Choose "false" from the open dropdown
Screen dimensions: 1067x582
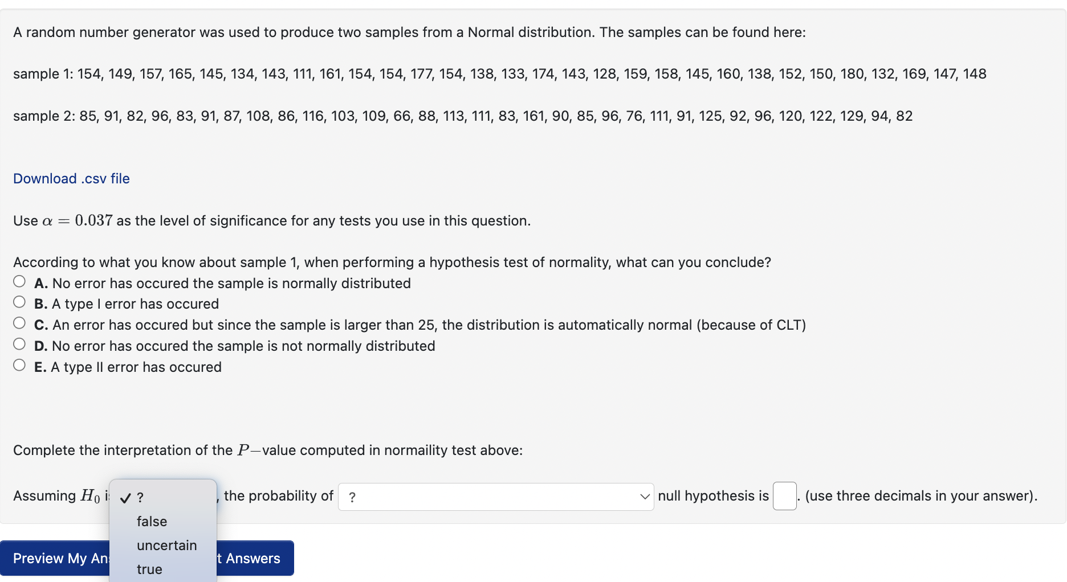click(x=151, y=521)
